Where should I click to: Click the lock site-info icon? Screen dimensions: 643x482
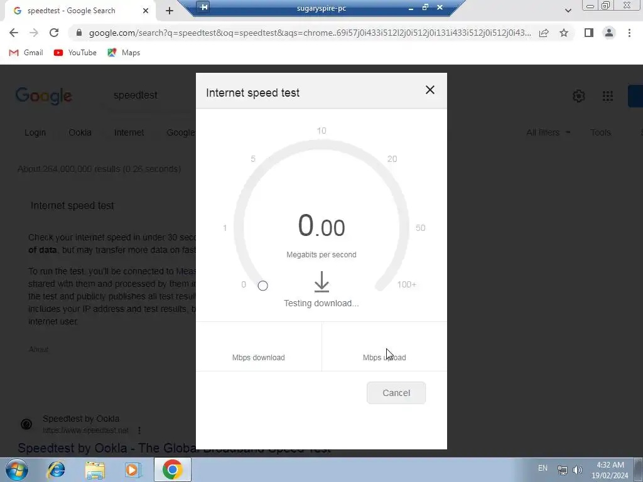pos(79,33)
